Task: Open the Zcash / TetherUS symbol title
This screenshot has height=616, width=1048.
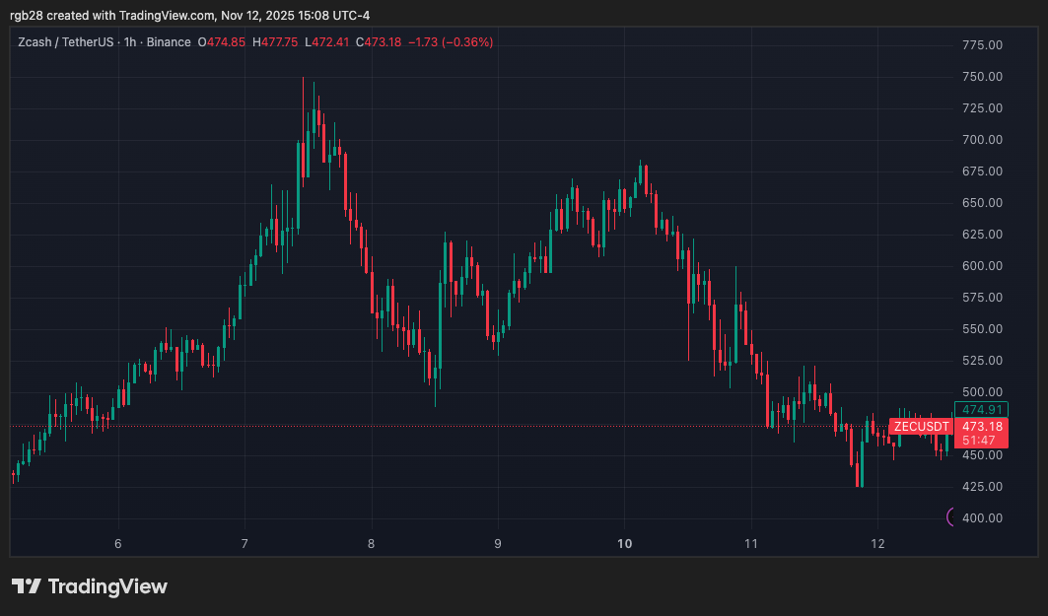Action: point(63,42)
